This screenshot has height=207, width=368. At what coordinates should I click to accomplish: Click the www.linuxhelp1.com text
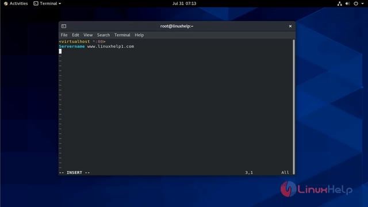(110, 47)
